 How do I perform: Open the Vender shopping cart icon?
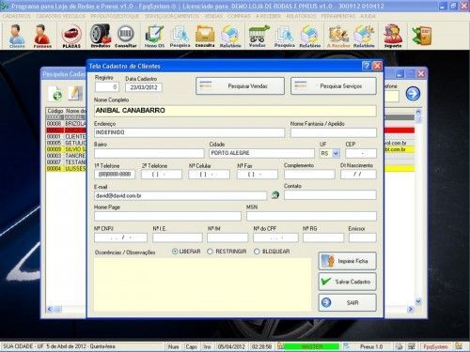pos(258,36)
